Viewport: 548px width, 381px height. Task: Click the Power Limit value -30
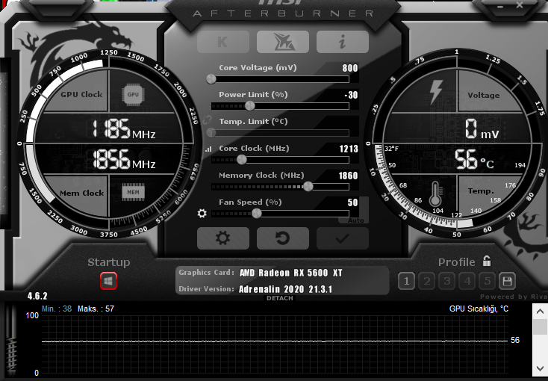tap(351, 95)
